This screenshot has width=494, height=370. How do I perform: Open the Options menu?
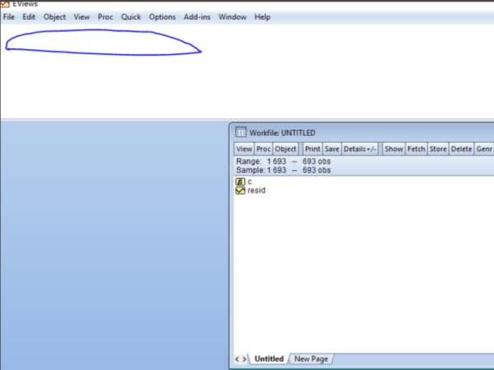[x=162, y=17]
